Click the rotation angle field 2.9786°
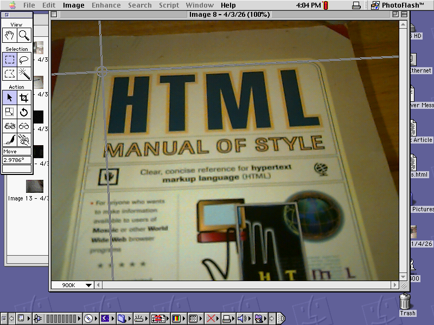The height and width of the screenshot is (325, 434). click(x=17, y=160)
